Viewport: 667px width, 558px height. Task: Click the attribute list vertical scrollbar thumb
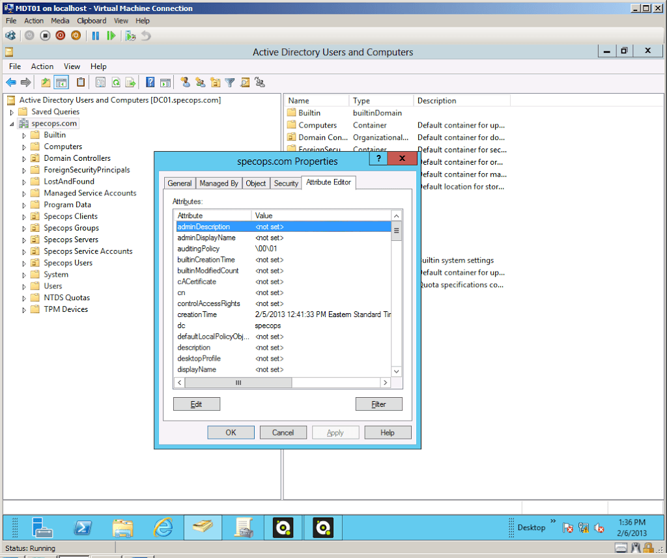coord(396,230)
